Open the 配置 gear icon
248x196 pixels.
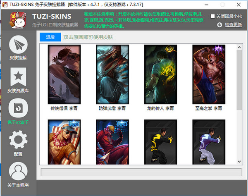pyautogui.click(x=18, y=139)
